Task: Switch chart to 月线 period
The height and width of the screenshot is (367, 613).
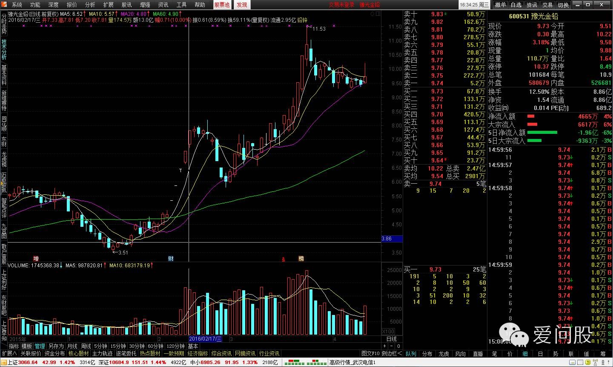Action: pos(72,346)
